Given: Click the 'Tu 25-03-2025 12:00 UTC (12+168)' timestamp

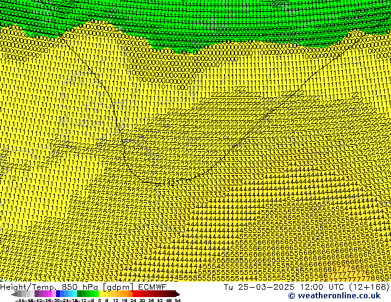Looking at the screenshot, I should coord(307,287).
